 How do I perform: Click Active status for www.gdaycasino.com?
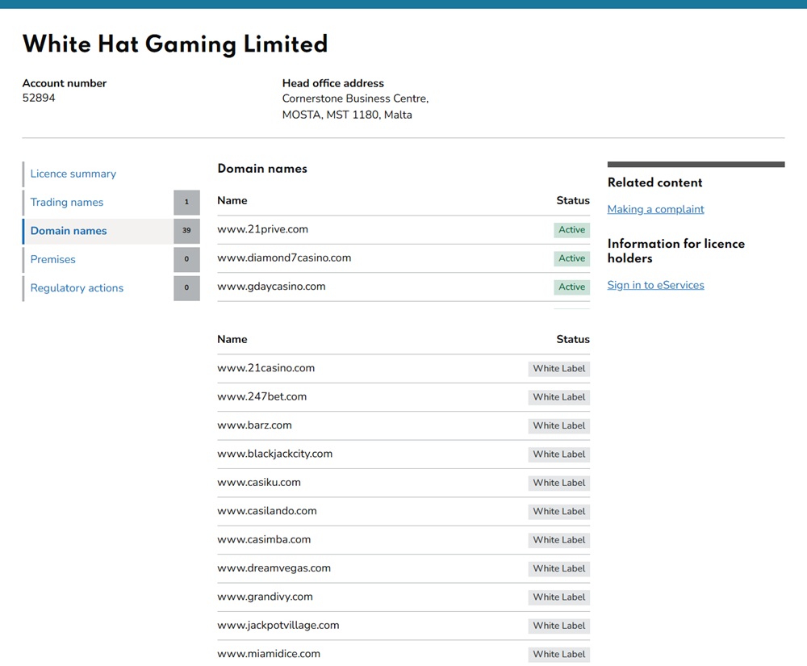coord(572,287)
